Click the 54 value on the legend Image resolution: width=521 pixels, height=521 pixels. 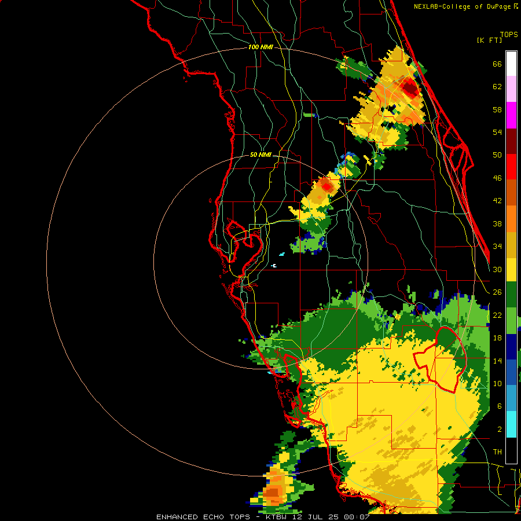tap(497, 132)
